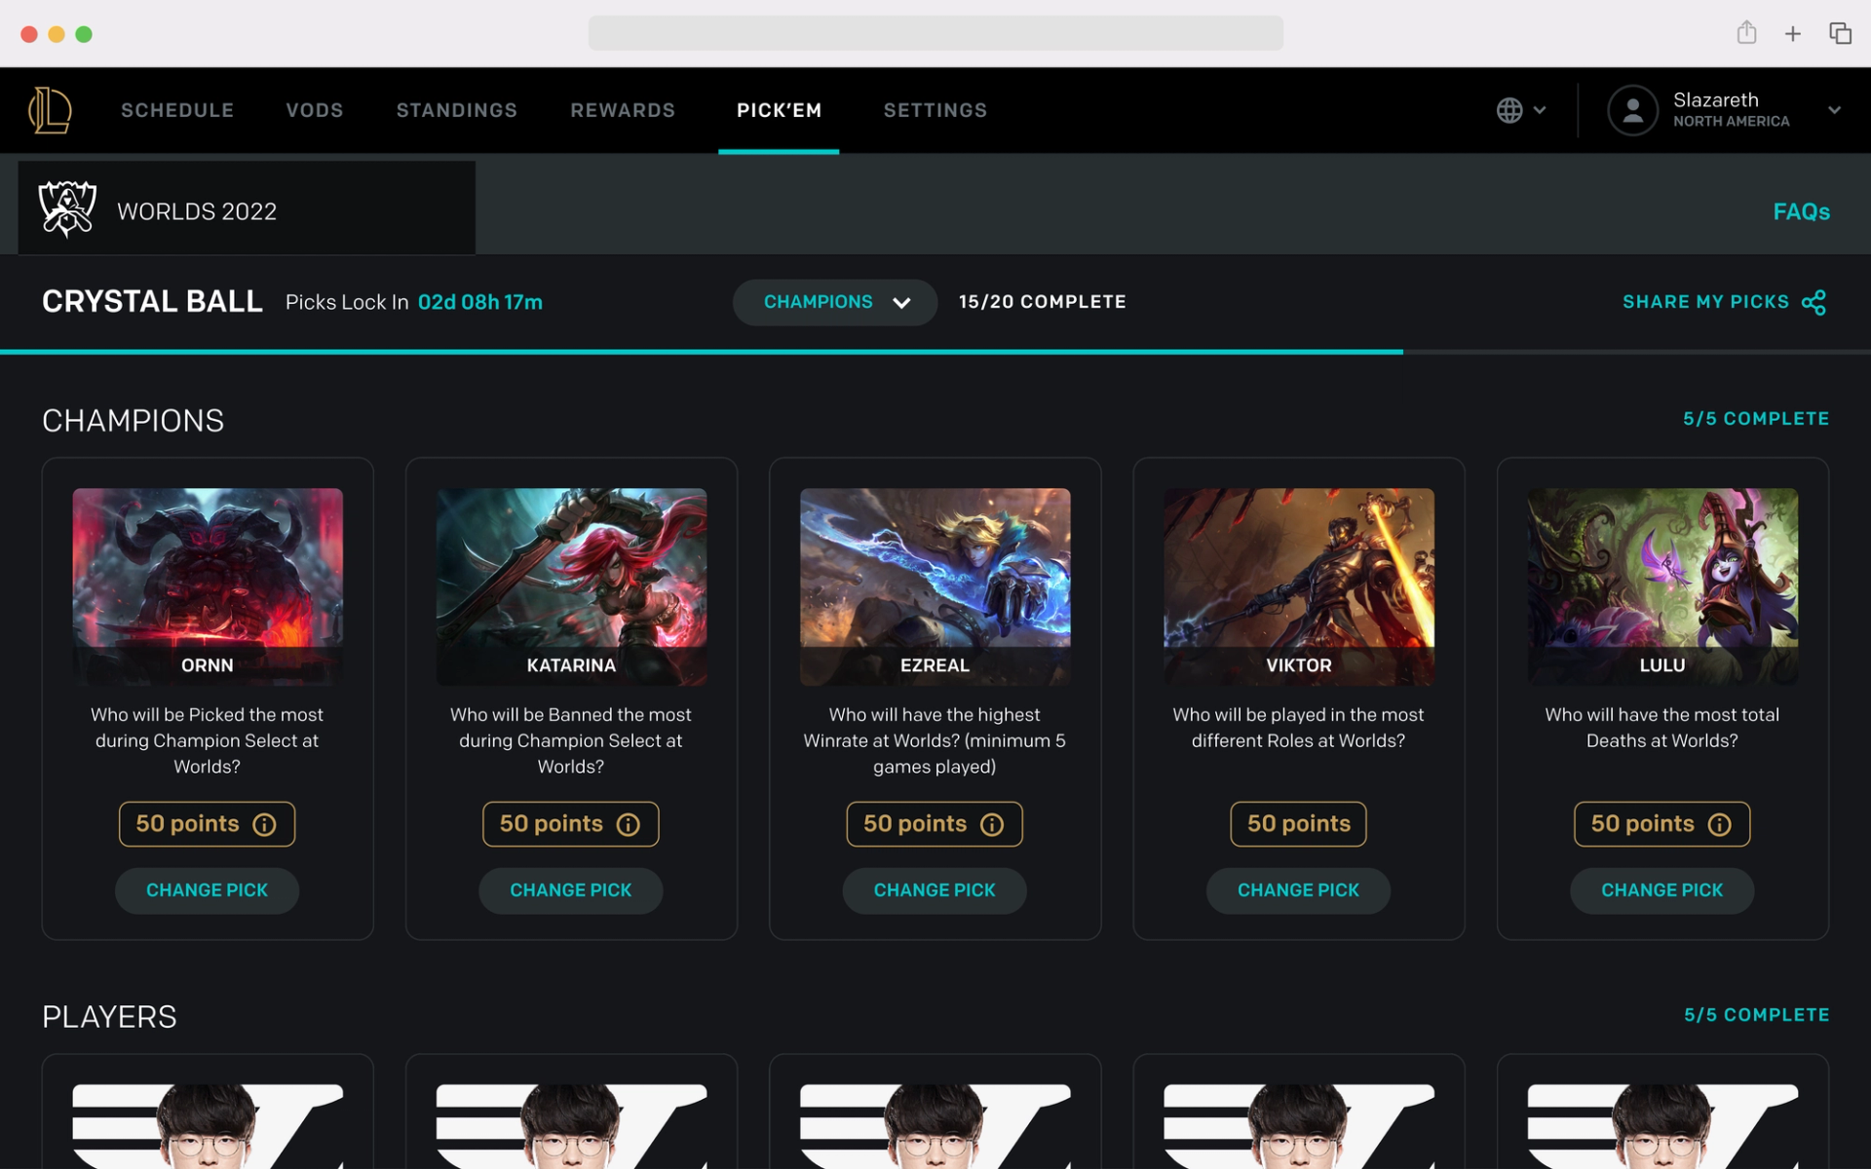The image size is (1871, 1169).
Task: Open the Standings tab
Action: [x=456, y=110]
